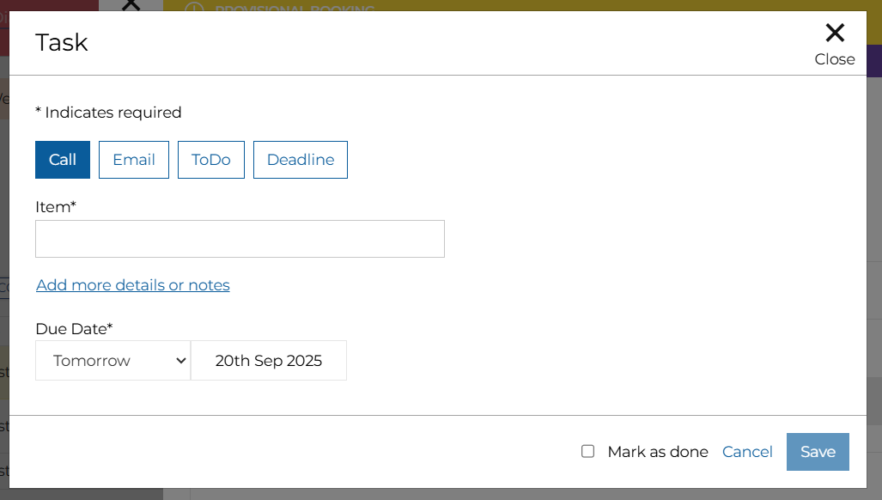Click the 'Due Date*' label
The image size is (882, 500).
[74, 328]
